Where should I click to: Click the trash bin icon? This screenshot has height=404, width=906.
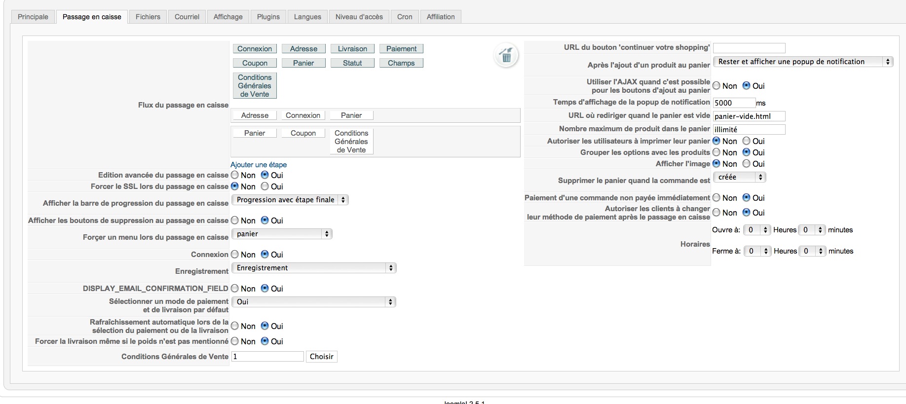point(506,56)
